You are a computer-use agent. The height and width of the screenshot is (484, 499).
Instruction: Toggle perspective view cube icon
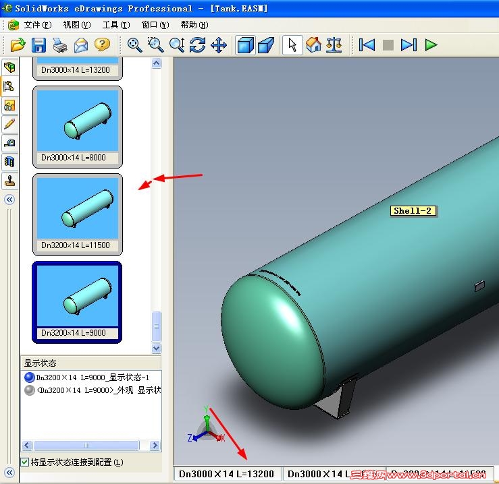pyautogui.click(x=266, y=45)
